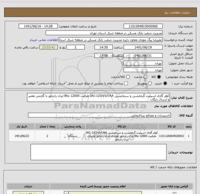Click delivery city field تهران
Image resolution: width=200 pixels, height=194 pixels.
coord(143,70)
